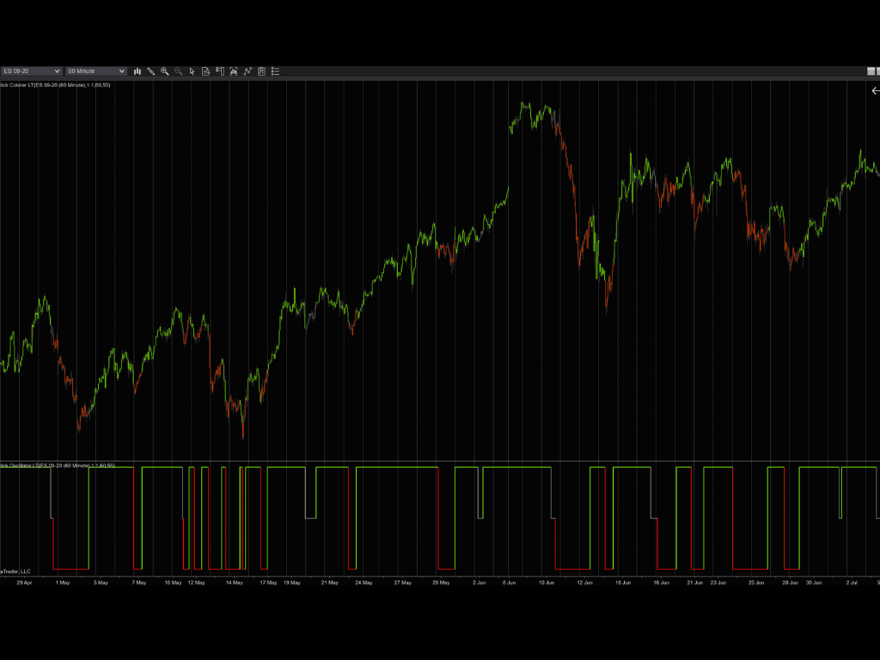Activate the zoom in magnifier tool
This screenshot has height=660, width=880.
tap(165, 71)
